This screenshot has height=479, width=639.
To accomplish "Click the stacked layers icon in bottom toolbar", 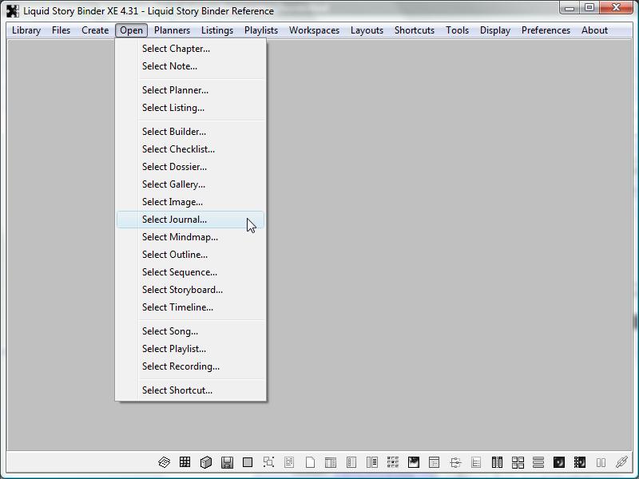I will coord(165,462).
